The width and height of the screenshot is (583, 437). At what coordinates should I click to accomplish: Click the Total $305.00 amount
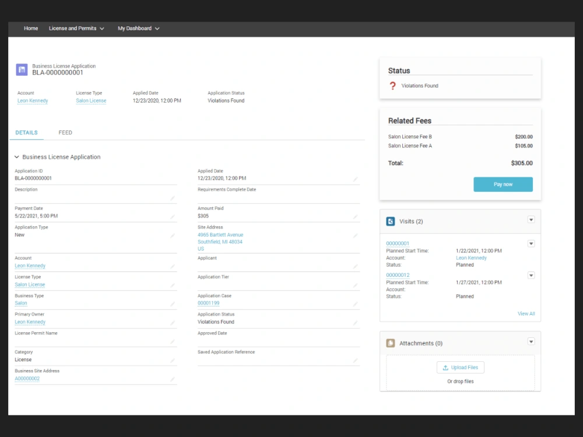[522, 163]
